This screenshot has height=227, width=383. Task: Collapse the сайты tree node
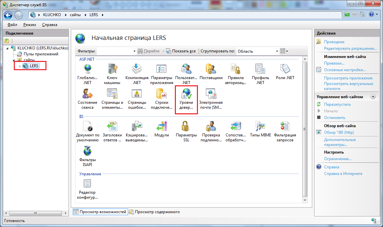coord(14,60)
